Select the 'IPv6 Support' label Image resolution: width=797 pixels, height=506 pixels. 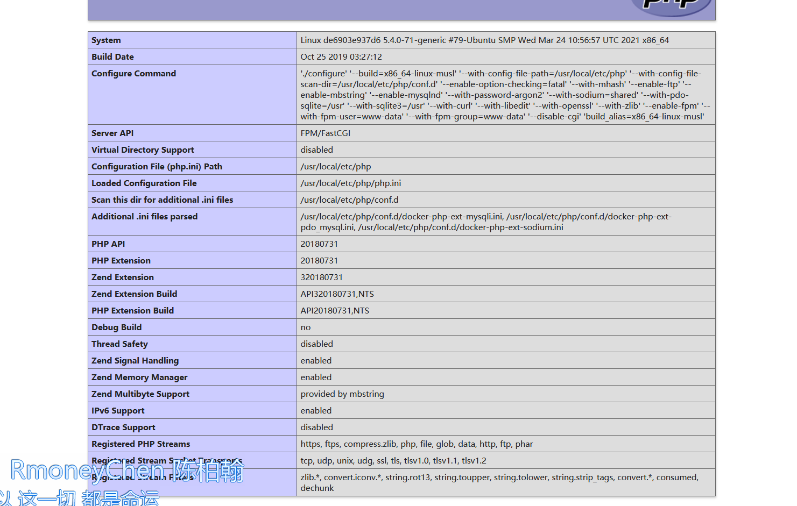point(118,411)
